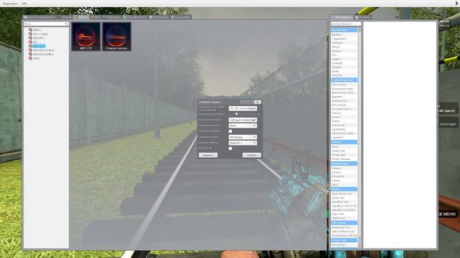The width and height of the screenshot is (460, 258).
Task: Click the tool list scrollbar up arrow
Action: coord(359,29)
